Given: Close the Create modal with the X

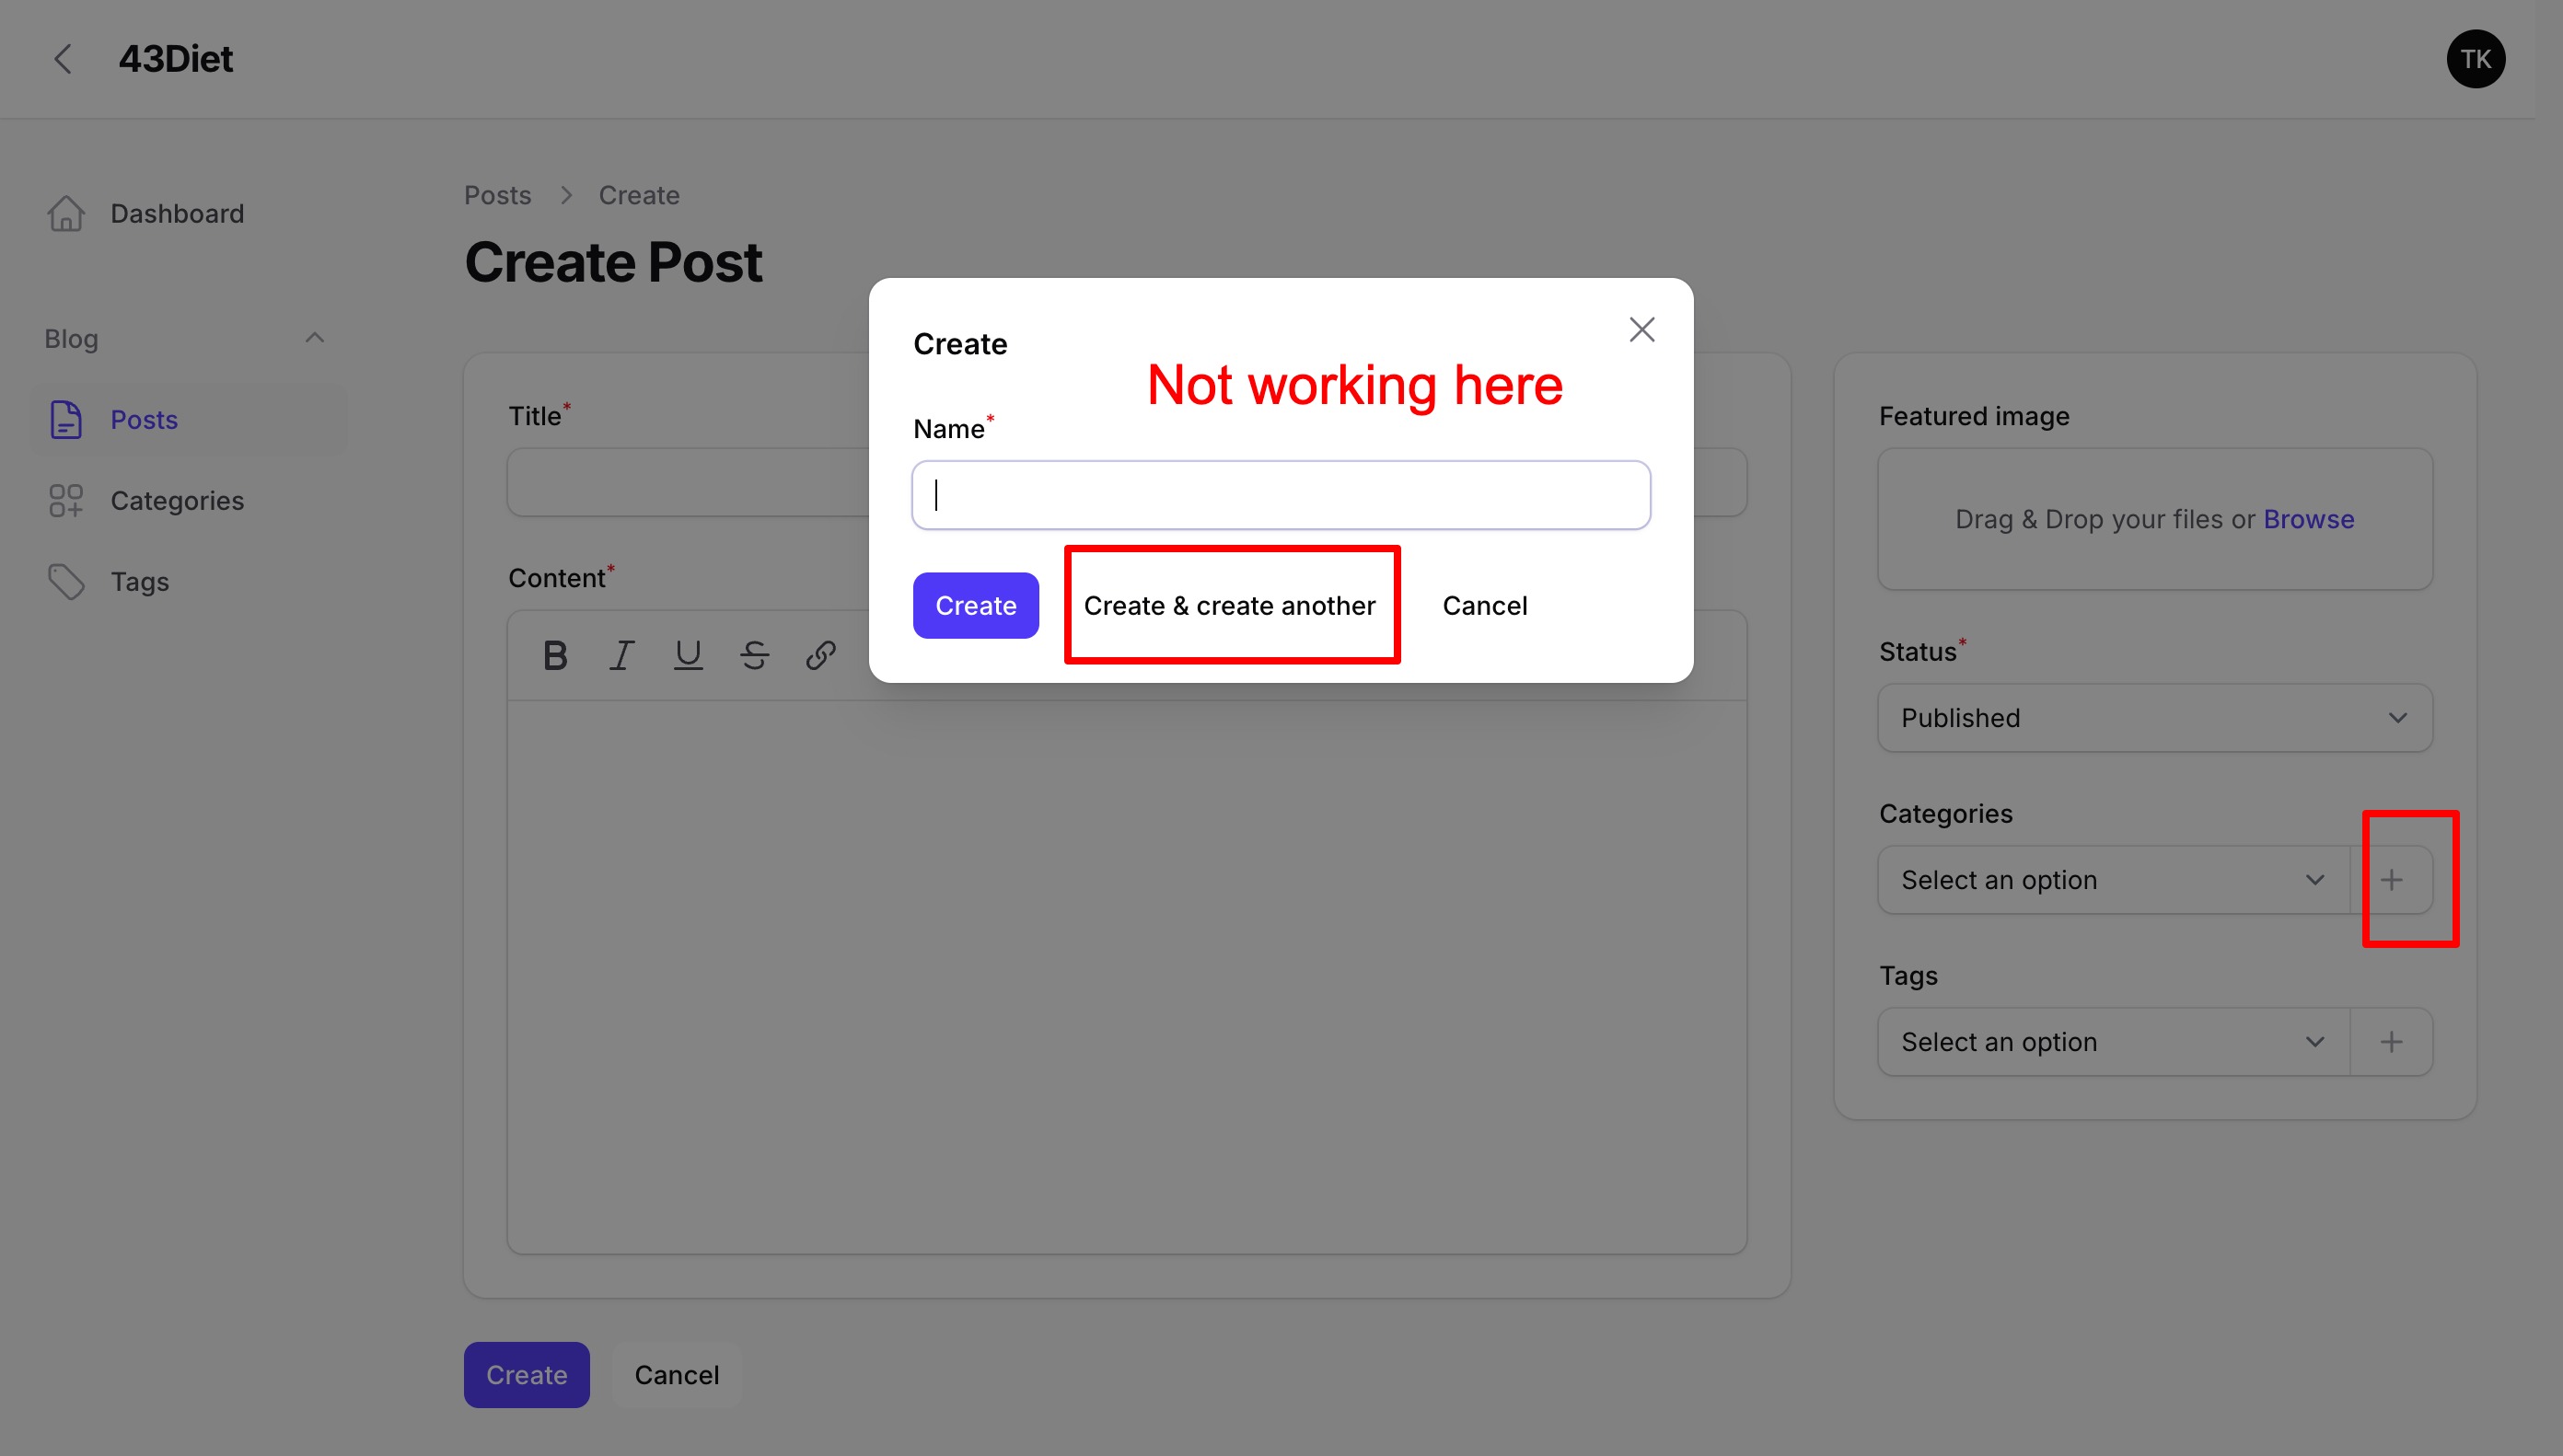Looking at the screenshot, I should [1641, 330].
